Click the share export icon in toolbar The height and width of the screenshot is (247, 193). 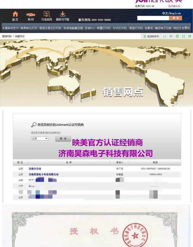click(183, 36)
